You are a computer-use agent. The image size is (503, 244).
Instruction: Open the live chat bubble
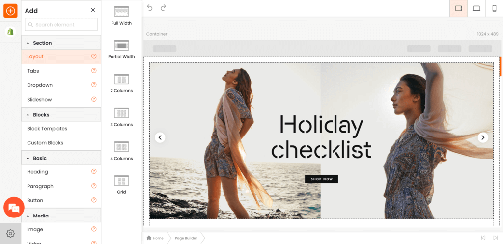(14, 208)
